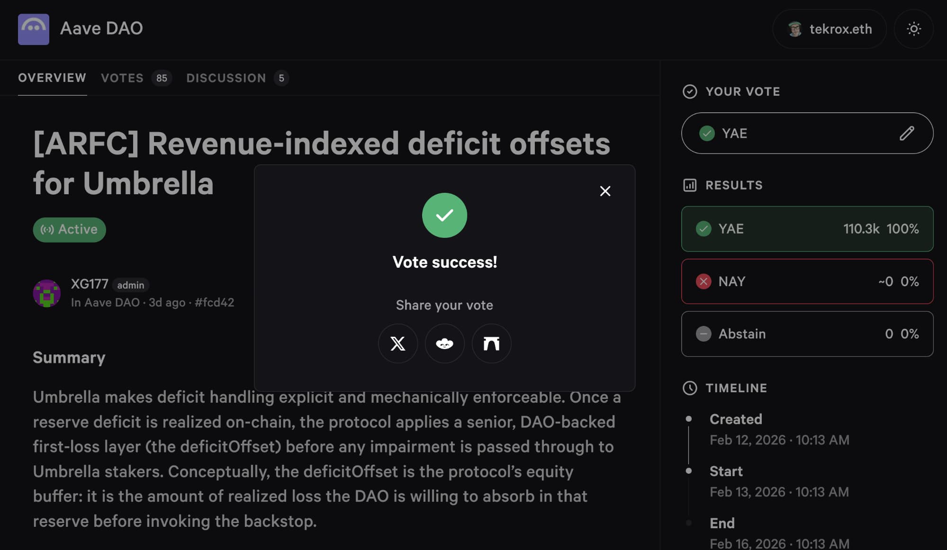This screenshot has height=550, width=947.
Task: Click the #fcd42 proposal ID
Action: tap(214, 302)
